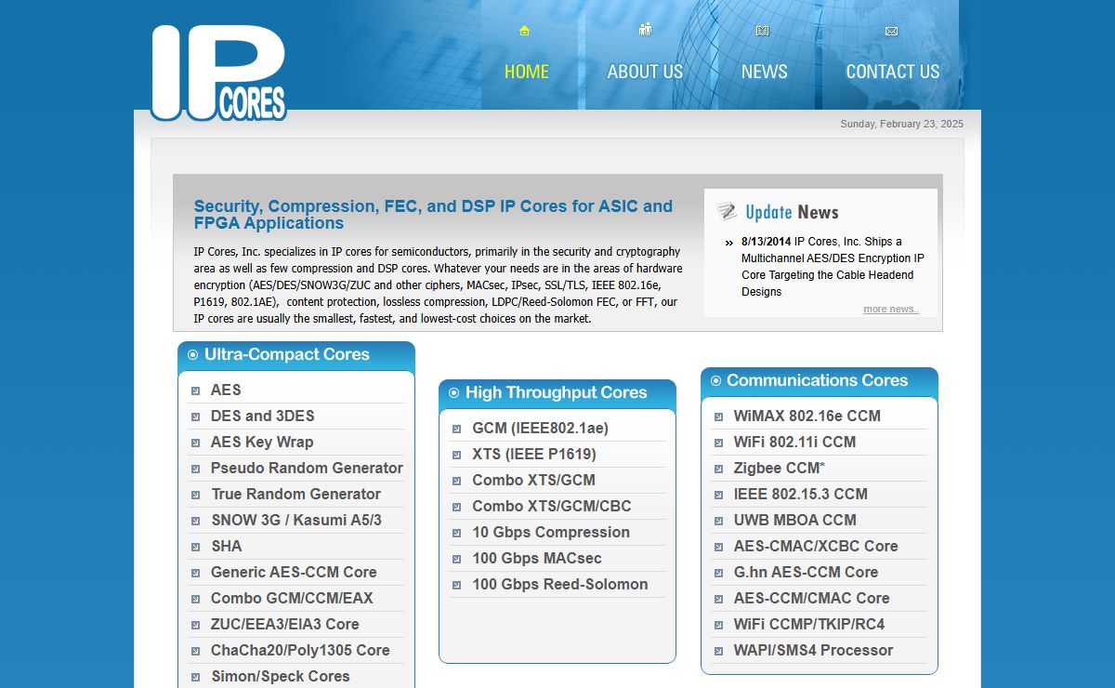Open the CONTACT US page
The height and width of the screenshot is (688, 1115).
click(x=893, y=72)
